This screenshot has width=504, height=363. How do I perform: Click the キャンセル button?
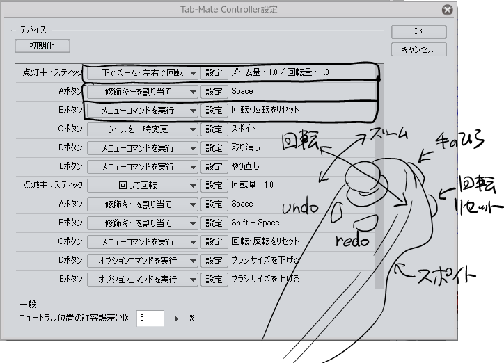pyautogui.click(x=418, y=49)
